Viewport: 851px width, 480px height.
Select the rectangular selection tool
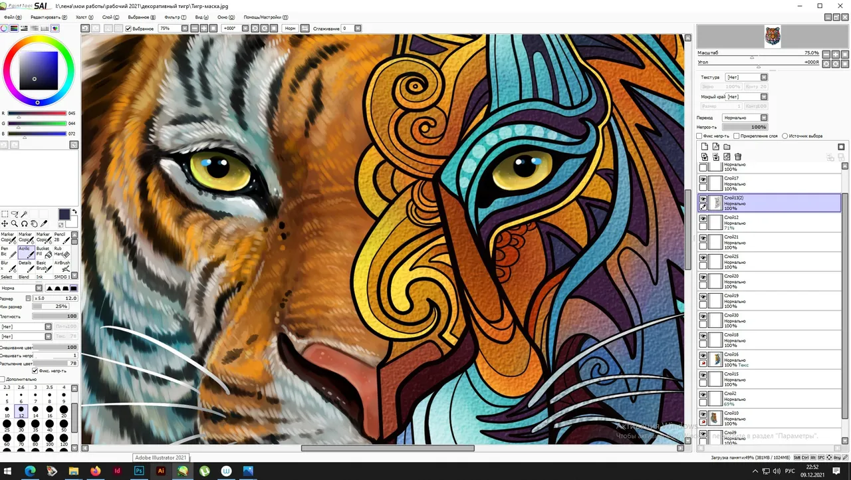(x=5, y=214)
